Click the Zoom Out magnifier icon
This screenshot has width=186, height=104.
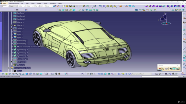(20, 74)
